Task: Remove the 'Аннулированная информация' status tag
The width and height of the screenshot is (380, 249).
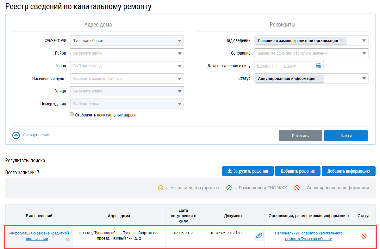Action: [319, 79]
